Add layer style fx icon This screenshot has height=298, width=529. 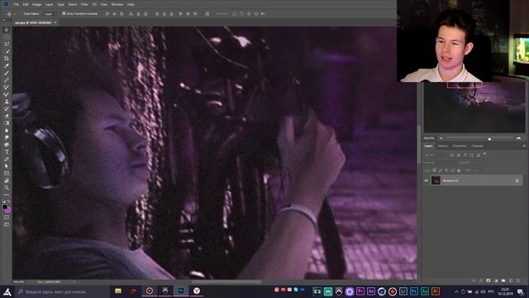[x=481, y=281]
